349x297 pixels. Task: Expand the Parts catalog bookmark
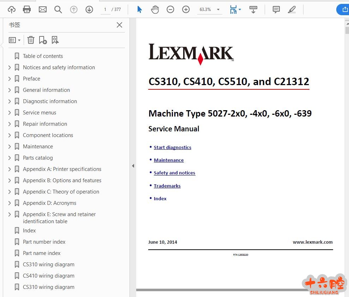click(10, 158)
